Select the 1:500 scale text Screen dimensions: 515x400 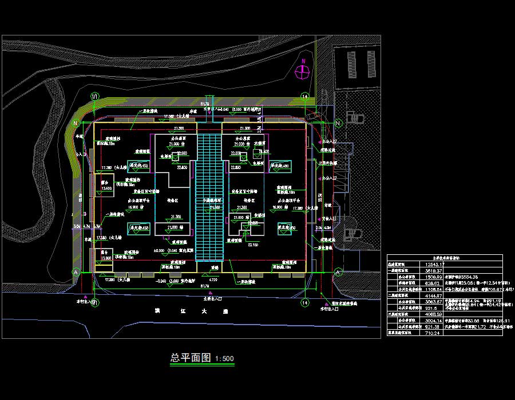point(225,359)
